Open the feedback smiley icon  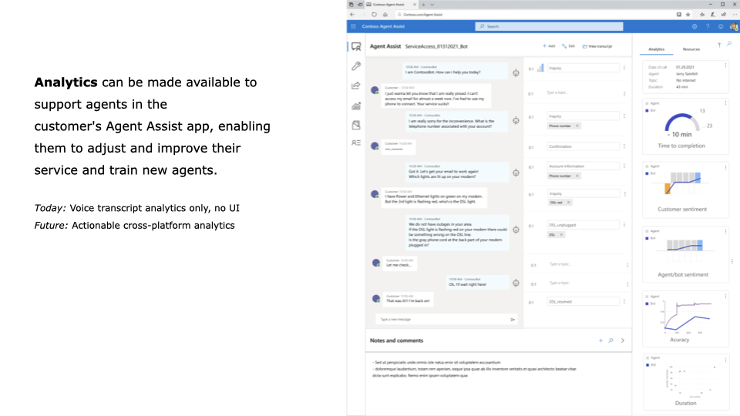point(721,26)
